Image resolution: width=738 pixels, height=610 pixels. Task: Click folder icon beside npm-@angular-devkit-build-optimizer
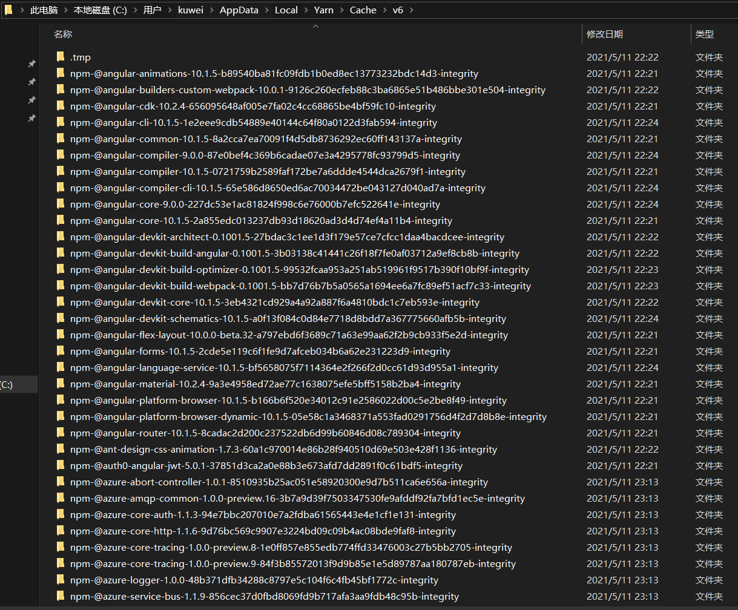pos(60,269)
